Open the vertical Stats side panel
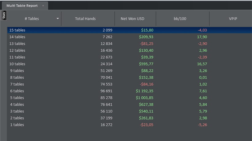This screenshot has width=252, height=141. coord(4,15)
